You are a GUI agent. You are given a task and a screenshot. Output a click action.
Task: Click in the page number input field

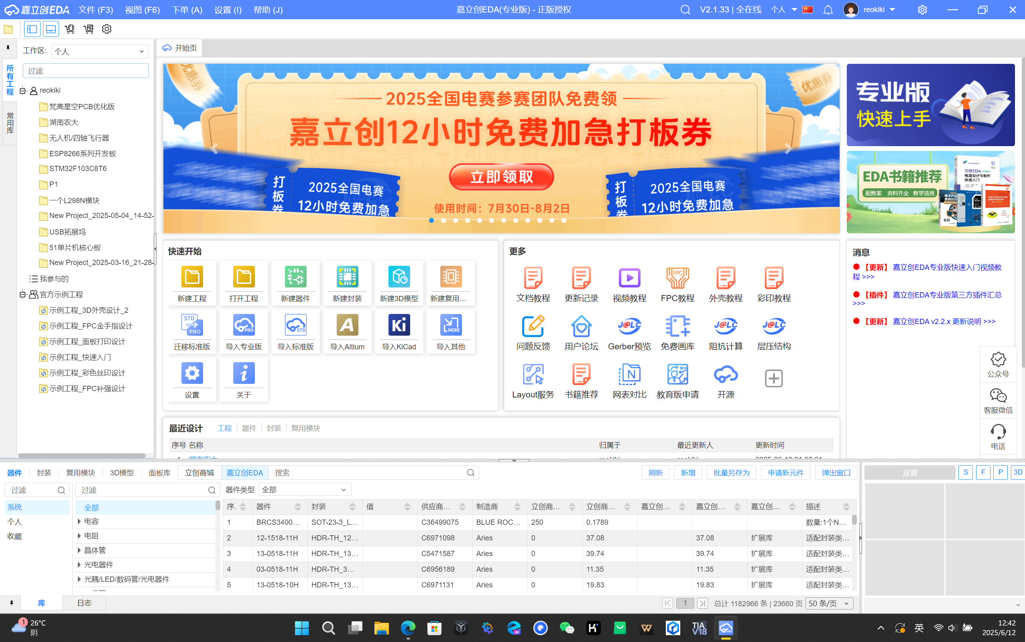(x=685, y=603)
